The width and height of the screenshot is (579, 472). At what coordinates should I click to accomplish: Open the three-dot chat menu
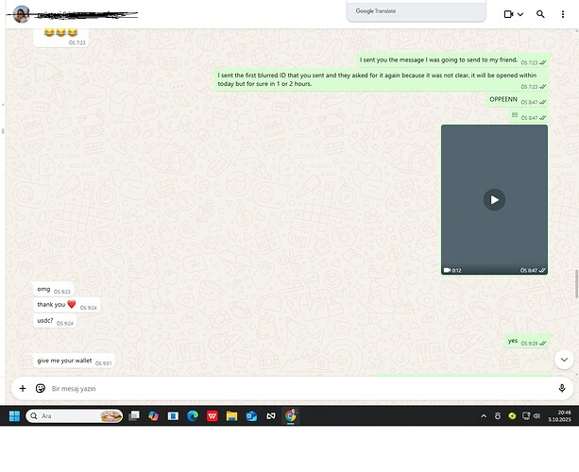[x=564, y=14]
